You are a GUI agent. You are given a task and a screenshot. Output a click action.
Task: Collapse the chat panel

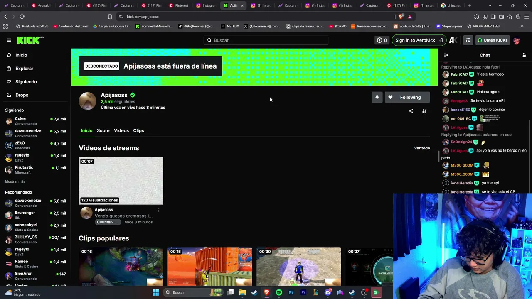(x=446, y=55)
